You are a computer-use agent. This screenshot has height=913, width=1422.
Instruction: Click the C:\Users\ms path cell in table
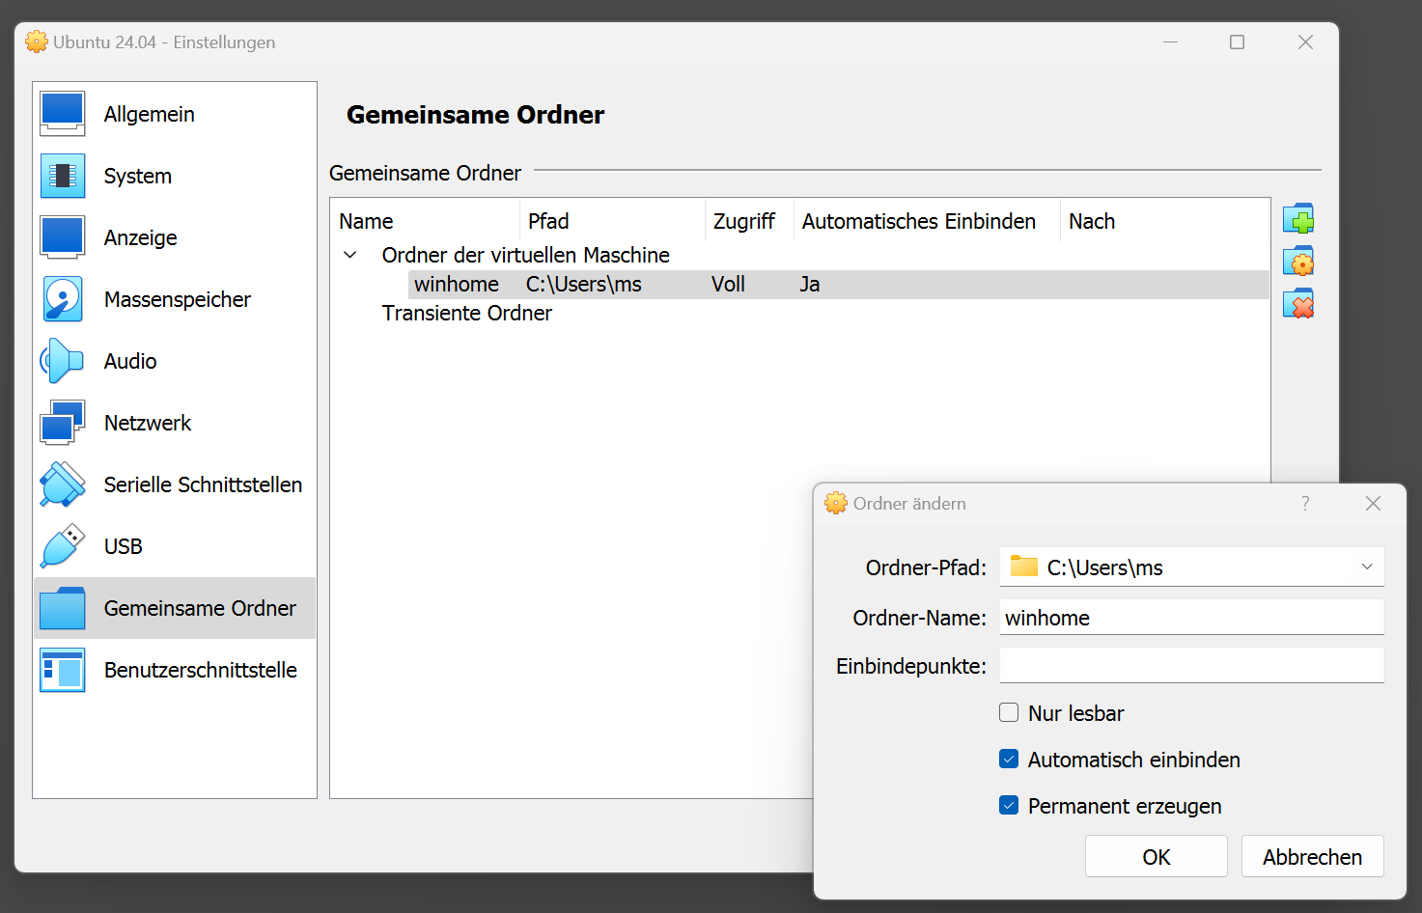pos(584,284)
